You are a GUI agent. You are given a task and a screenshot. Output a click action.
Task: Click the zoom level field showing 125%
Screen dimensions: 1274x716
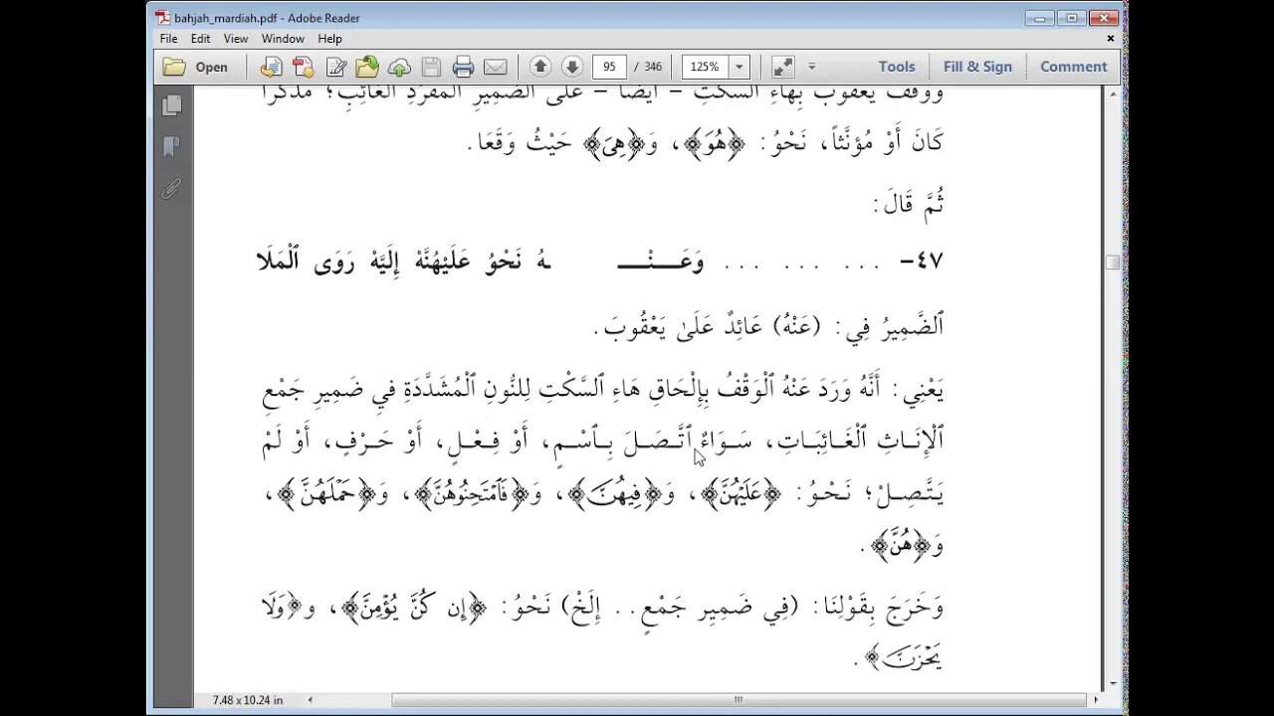705,67
